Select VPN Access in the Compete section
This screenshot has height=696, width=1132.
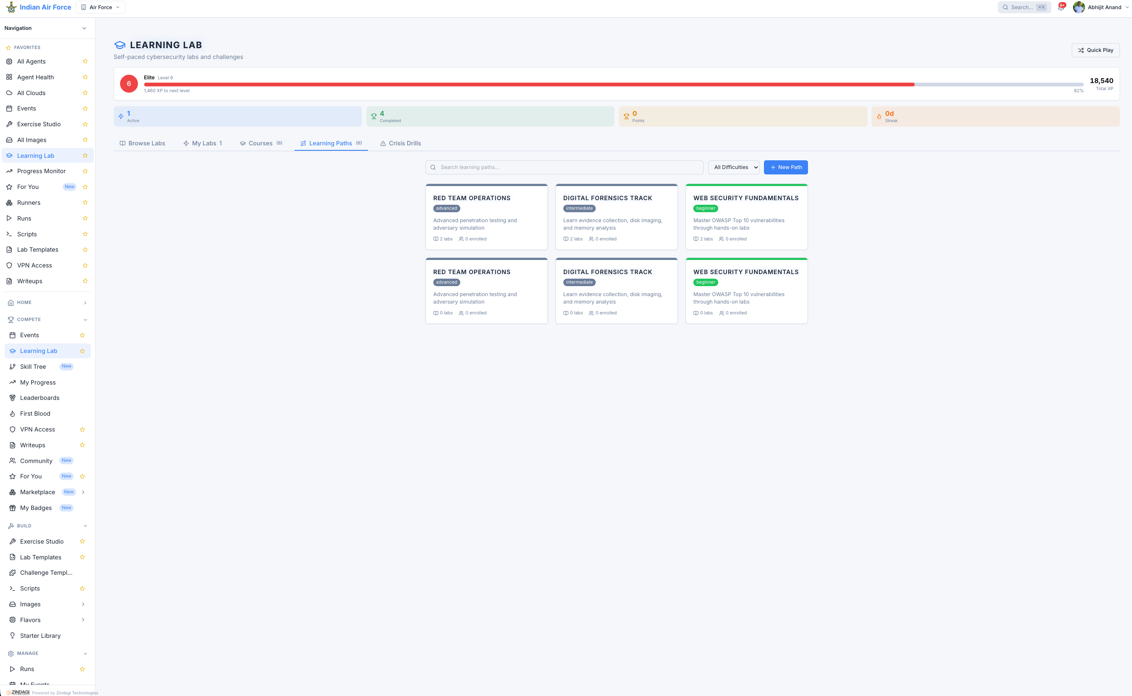point(37,429)
